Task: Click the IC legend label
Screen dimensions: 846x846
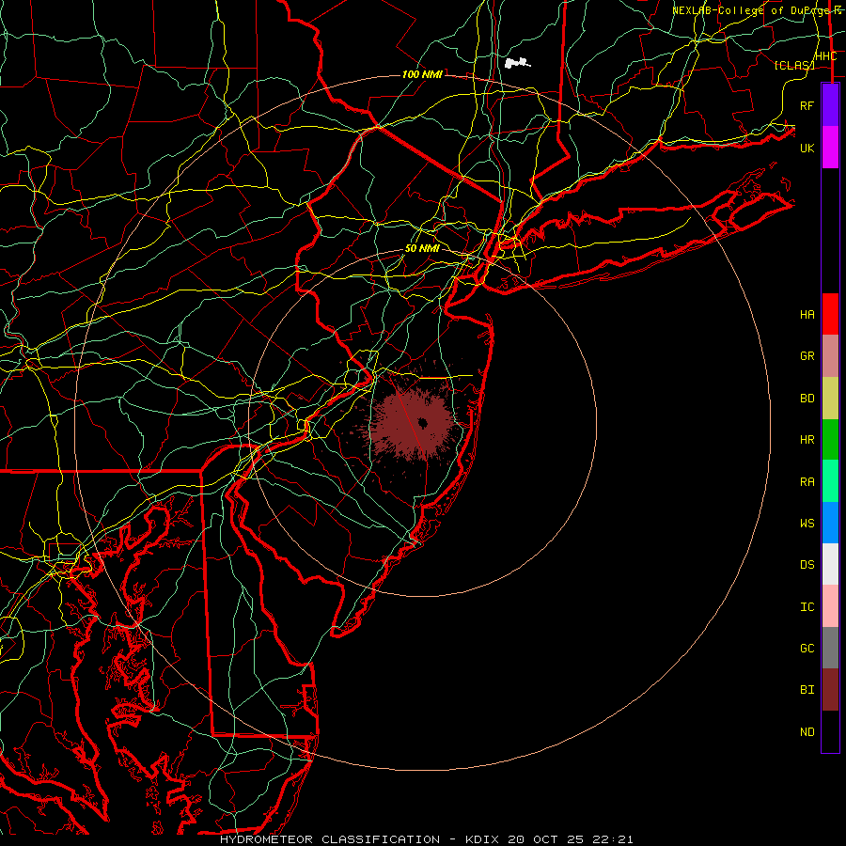Action: click(x=807, y=607)
